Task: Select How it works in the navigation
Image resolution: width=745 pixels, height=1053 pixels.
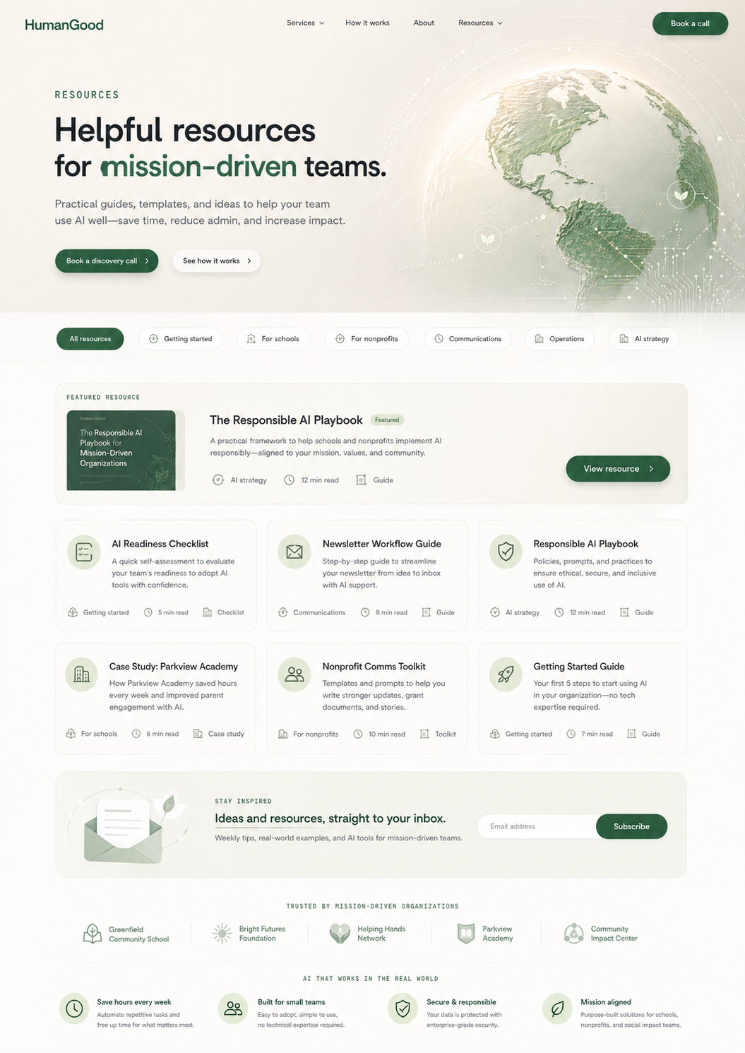Action: (367, 23)
